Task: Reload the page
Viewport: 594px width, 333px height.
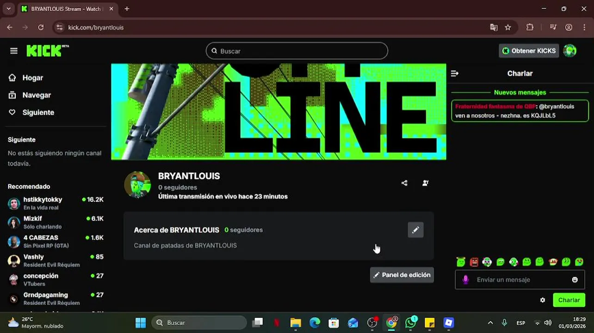Action: 41,27
